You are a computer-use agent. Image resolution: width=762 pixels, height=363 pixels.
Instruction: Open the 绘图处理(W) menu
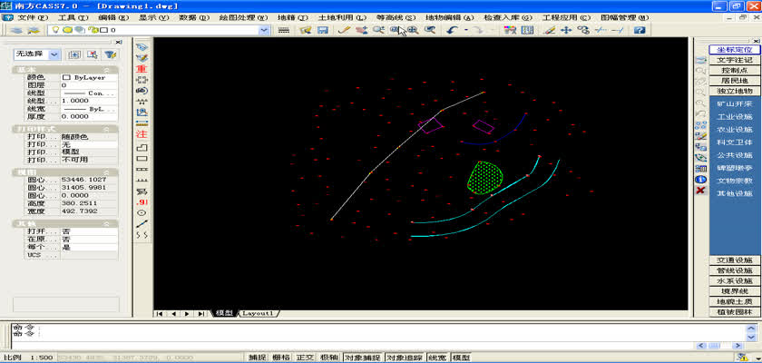click(243, 17)
